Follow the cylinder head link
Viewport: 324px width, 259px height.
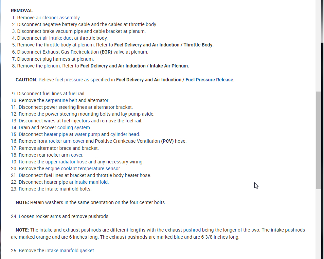pos(125,134)
